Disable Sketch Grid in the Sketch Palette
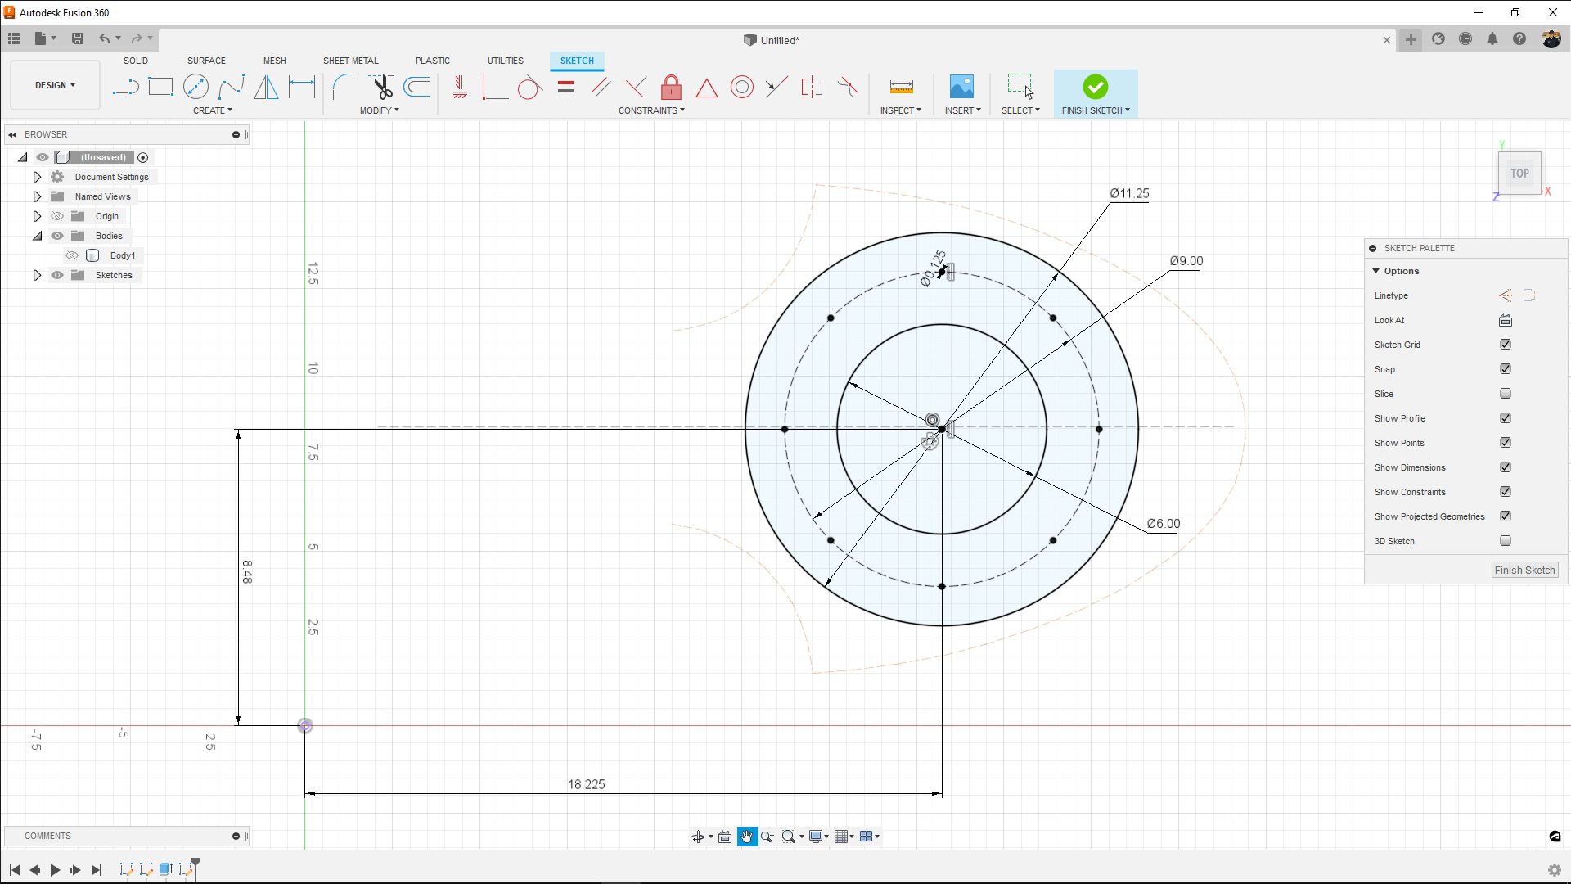1571x884 pixels. 1506,344
